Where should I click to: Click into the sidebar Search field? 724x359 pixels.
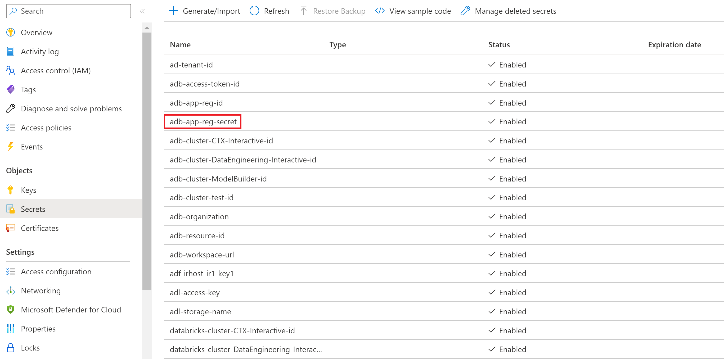click(69, 11)
